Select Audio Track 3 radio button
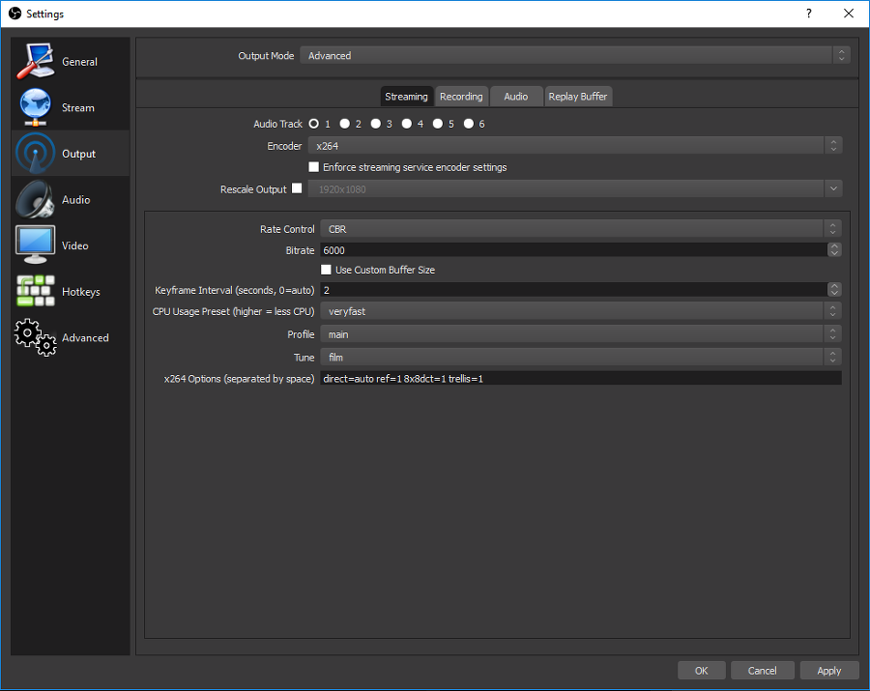 point(376,124)
